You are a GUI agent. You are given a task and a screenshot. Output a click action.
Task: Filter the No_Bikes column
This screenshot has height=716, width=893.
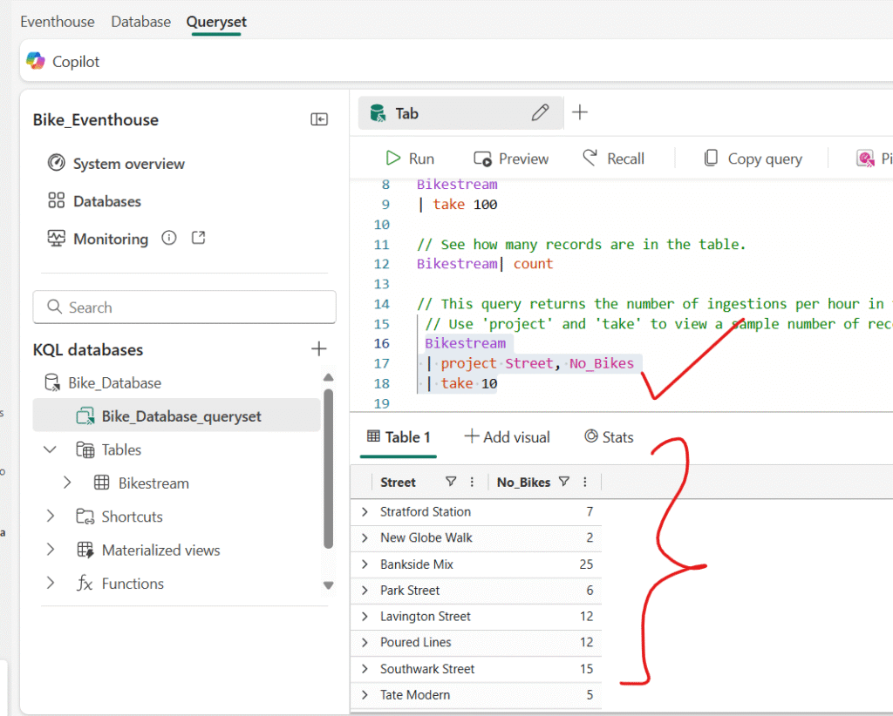pos(564,483)
